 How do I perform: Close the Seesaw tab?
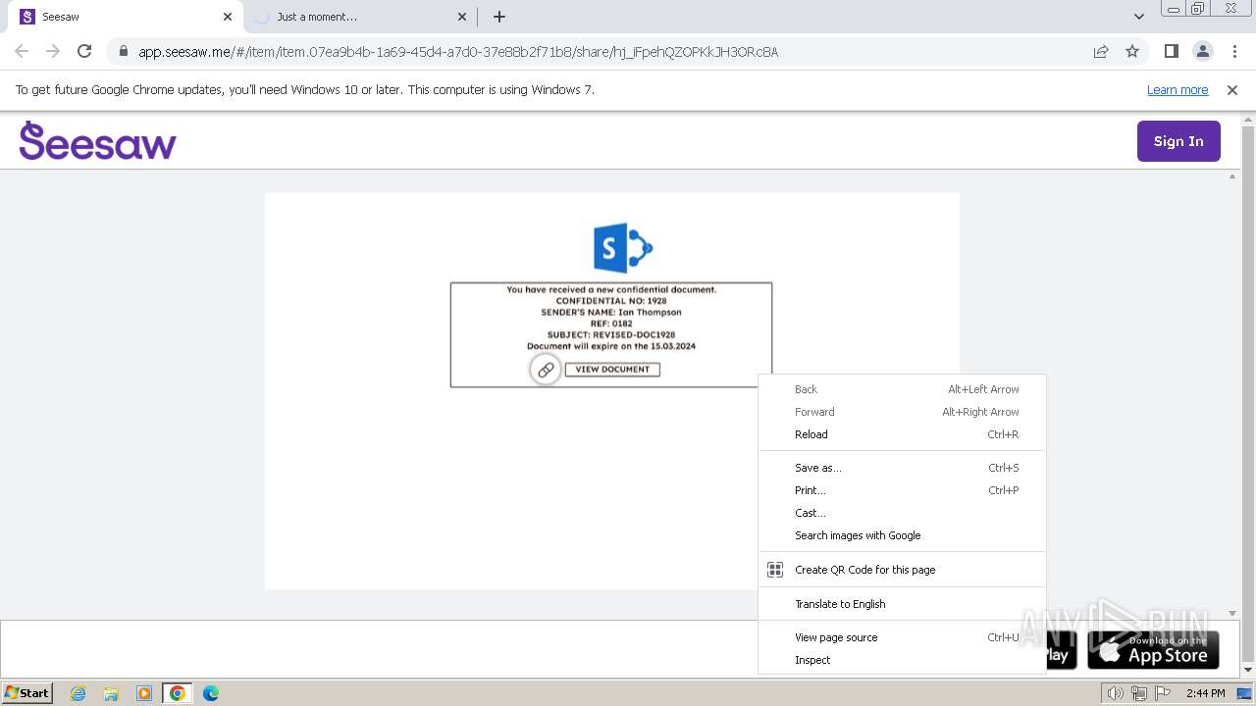click(228, 17)
